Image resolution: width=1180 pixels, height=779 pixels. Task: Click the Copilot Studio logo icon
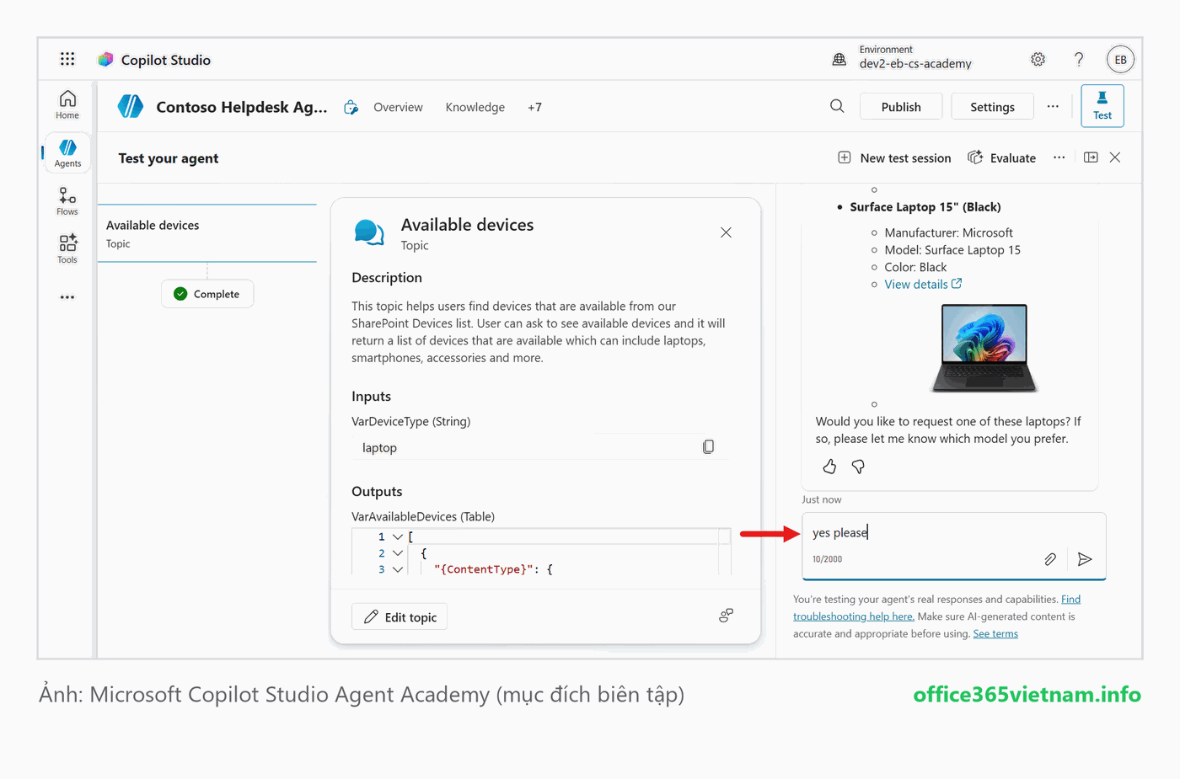pos(105,60)
